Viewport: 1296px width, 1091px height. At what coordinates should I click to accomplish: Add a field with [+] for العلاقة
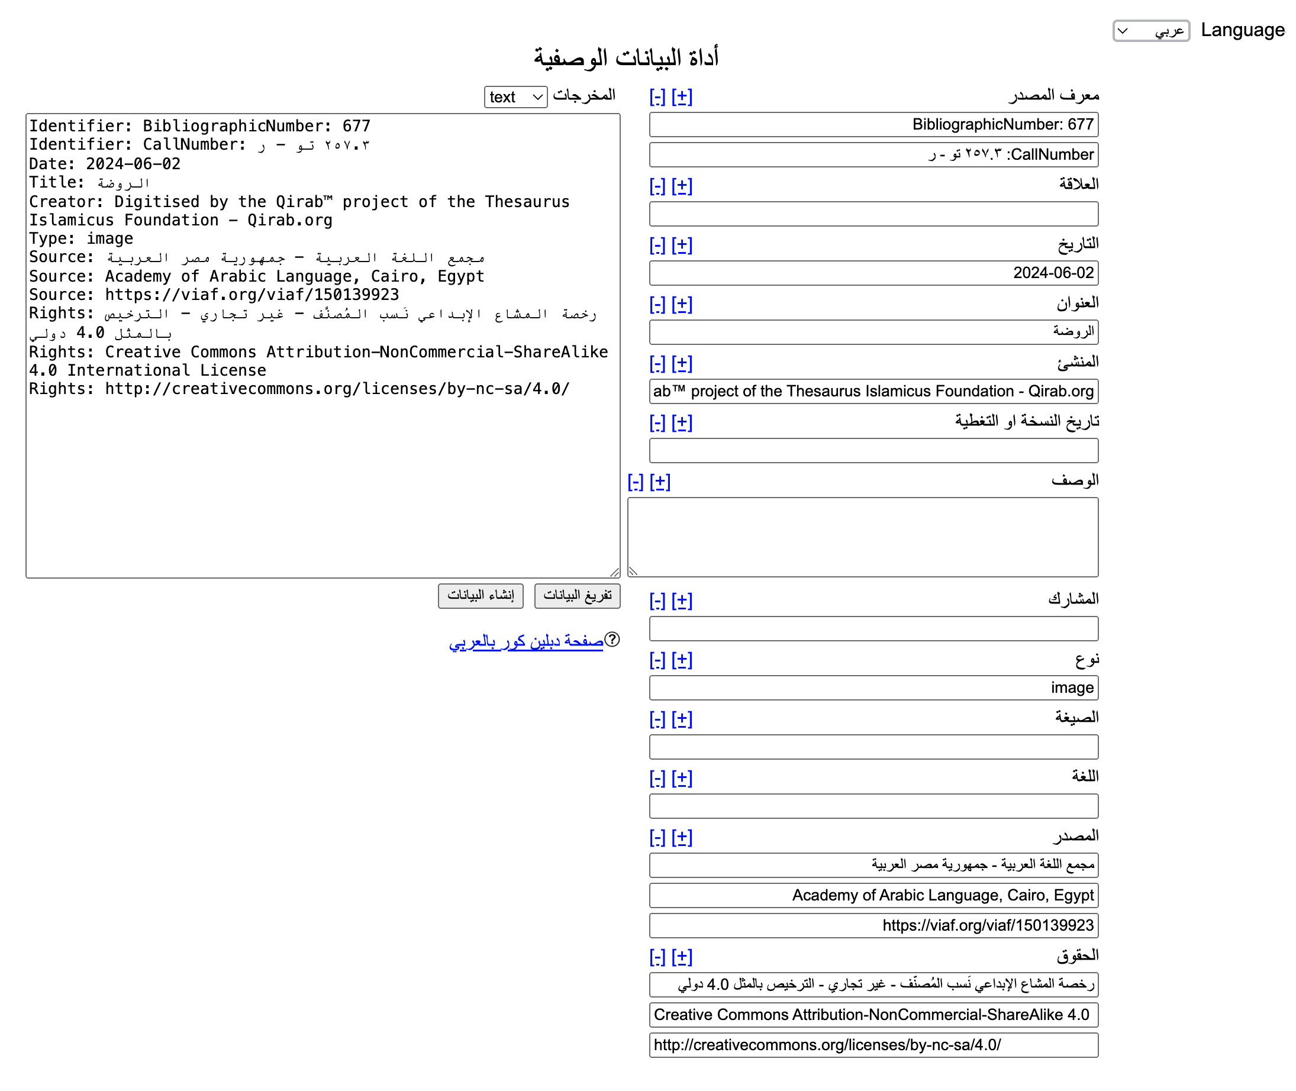[682, 186]
